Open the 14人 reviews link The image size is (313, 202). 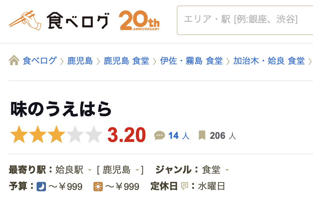pos(179,136)
